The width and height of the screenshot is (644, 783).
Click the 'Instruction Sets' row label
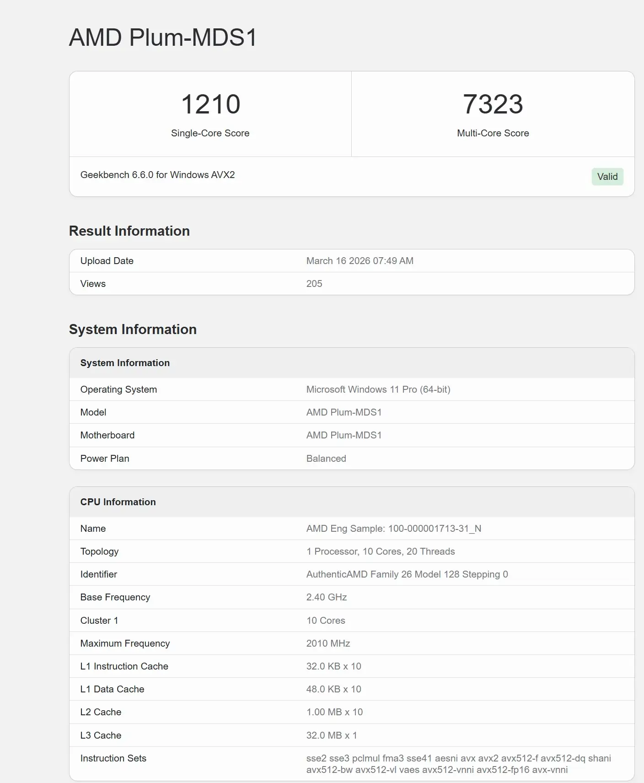(113, 758)
